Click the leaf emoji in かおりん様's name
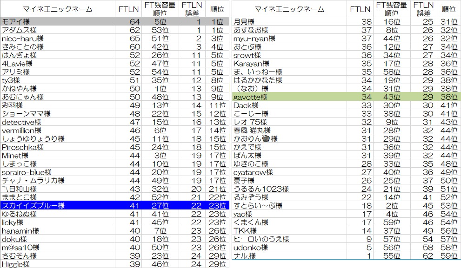Screen dimensions: 461x268 (x=267, y=139)
